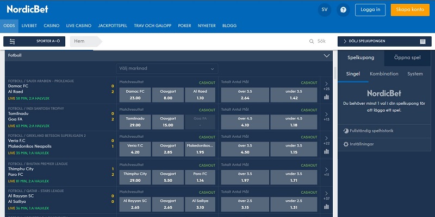Click the Inställningar gear icon
This screenshot has height=217, width=435.
[346, 144]
